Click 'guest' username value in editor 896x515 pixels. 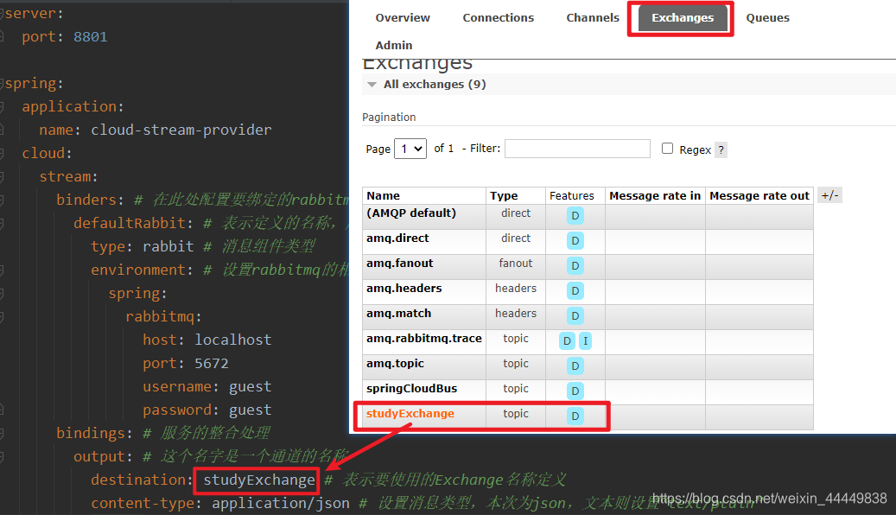pyautogui.click(x=251, y=387)
